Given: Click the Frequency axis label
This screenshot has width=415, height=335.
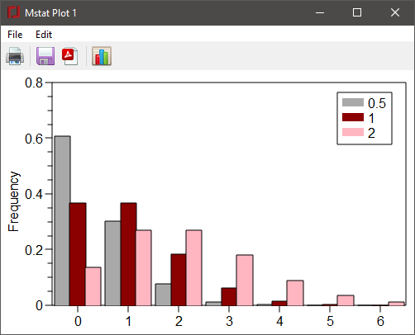Looking at the screenshot, I should click(x=13, y=201).
